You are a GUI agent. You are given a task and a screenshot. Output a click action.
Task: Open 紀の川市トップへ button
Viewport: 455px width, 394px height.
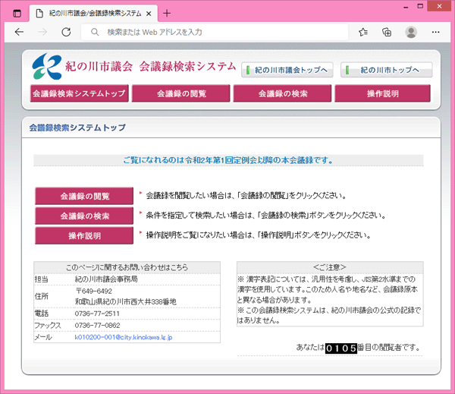click(x=386, y=70)
